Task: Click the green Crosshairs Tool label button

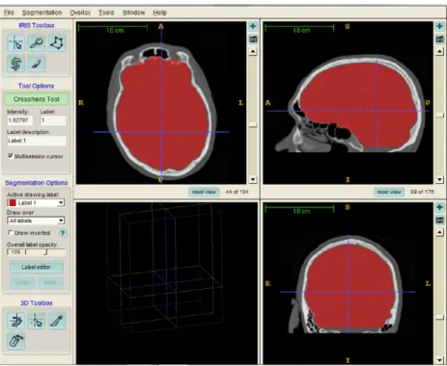Action: 37,99
